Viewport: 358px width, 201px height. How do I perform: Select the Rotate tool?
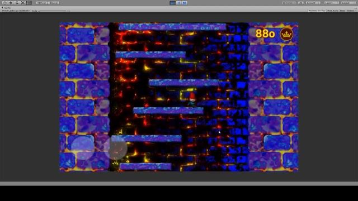tap(17, 3)
